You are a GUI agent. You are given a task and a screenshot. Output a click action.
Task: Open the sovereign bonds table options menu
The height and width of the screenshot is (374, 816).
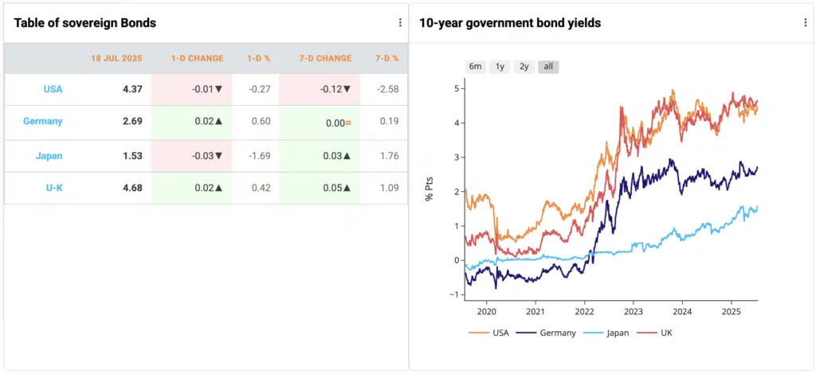click(x=400, y=22)
